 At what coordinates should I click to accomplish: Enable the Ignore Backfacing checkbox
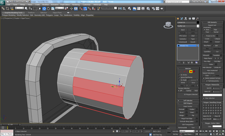coord(179,77)
